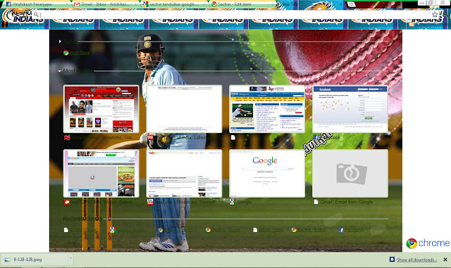Open the Hindi Movies Showtime thumbnail
The width and height of the screenshot is (451, 268).
101,109
